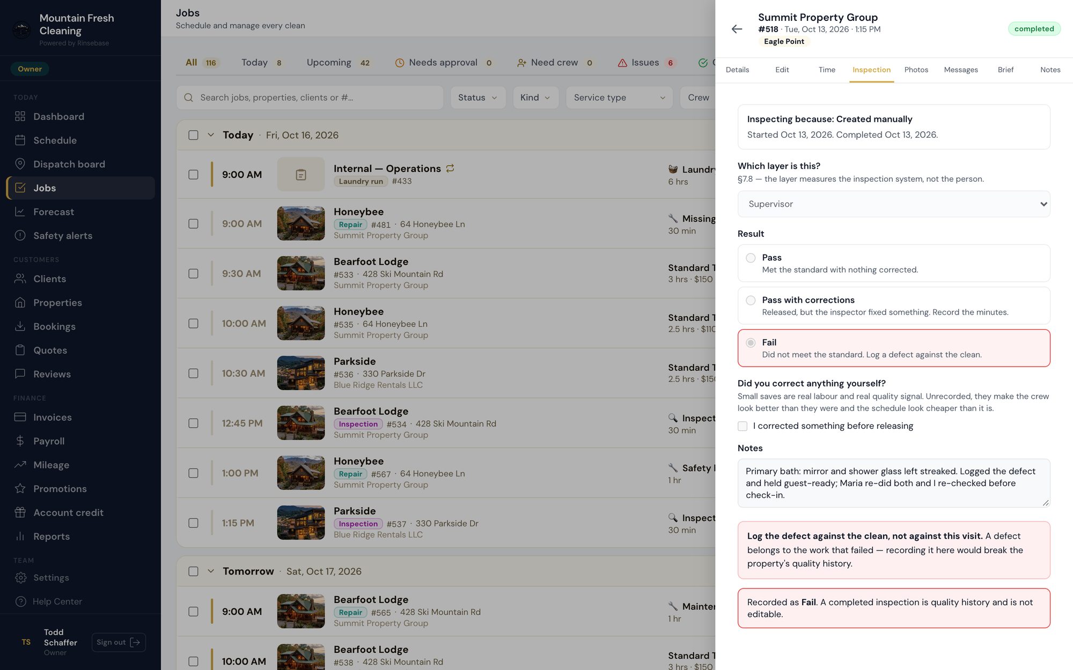The height and width of the screenshot is (670, 1073).
Task: Open Clients people icon in sidebar
Action: click(x=20, y=279)
